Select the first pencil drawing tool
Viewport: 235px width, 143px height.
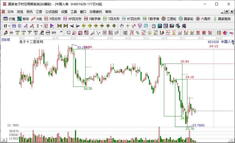pyautogui.click(x=6, y=33)
